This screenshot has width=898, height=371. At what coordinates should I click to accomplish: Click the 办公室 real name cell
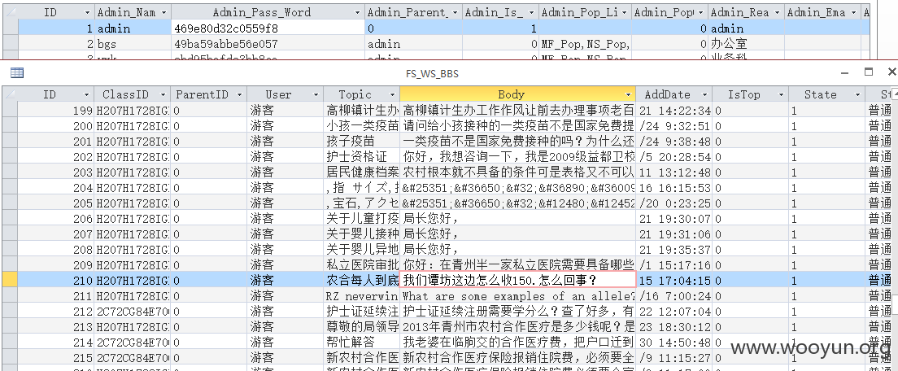pyautogui.click(x=746, y=43)
